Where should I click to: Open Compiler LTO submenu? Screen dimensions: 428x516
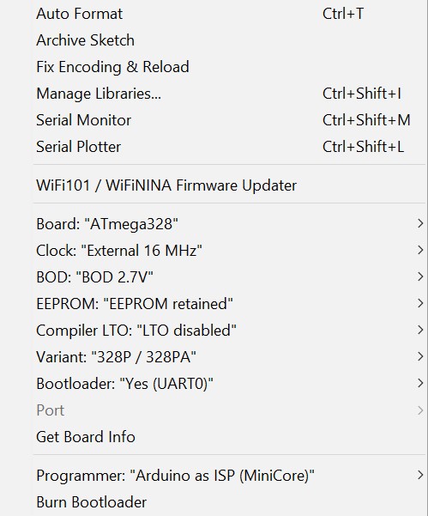229,331
